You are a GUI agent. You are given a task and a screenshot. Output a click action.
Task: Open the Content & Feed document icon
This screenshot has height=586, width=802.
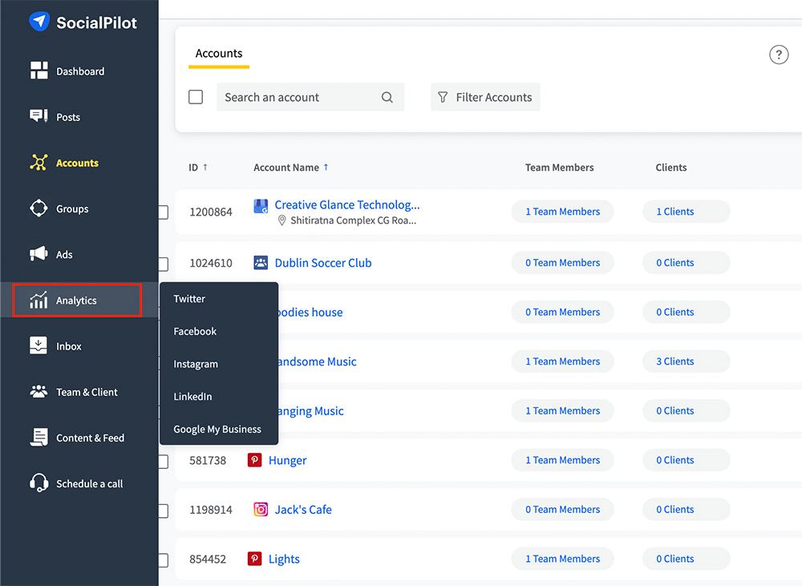pos(38,437)
